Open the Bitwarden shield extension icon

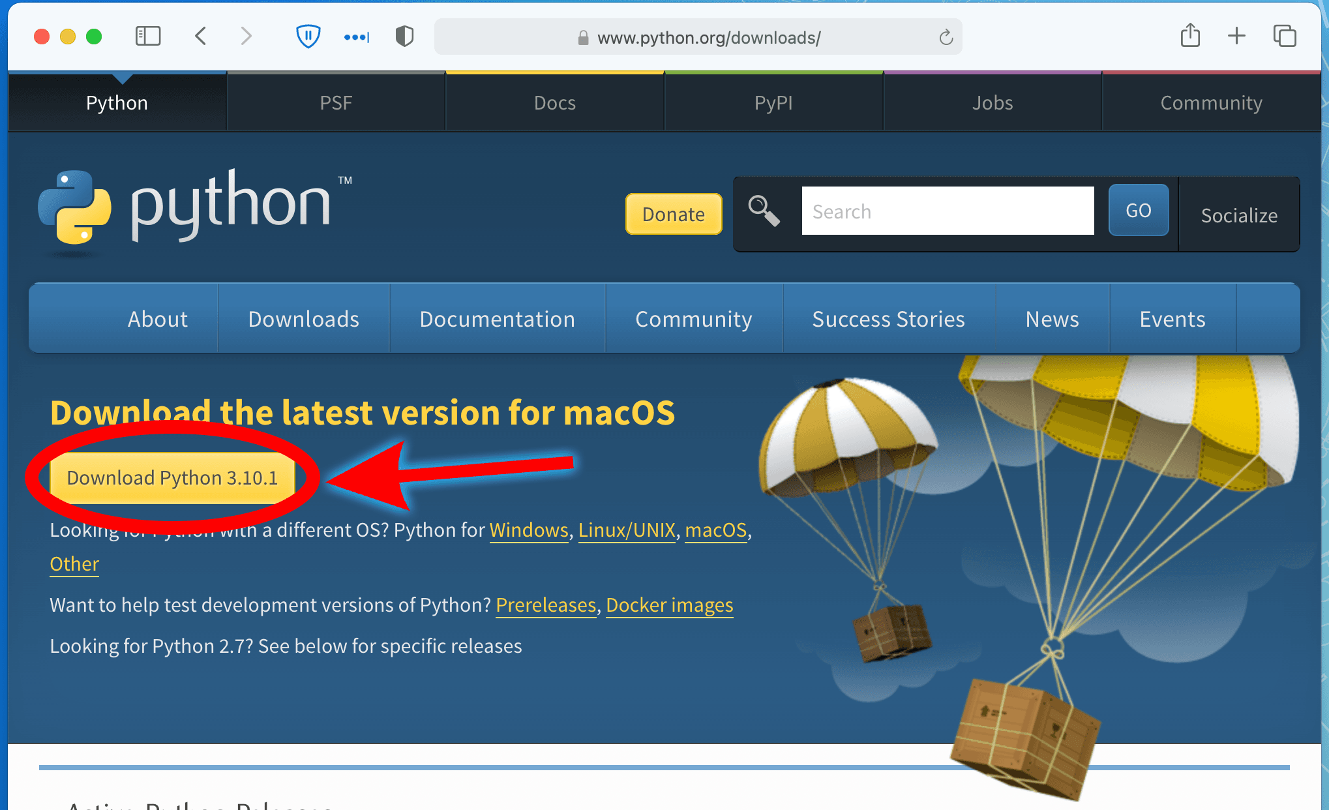[x=308, y=36]
